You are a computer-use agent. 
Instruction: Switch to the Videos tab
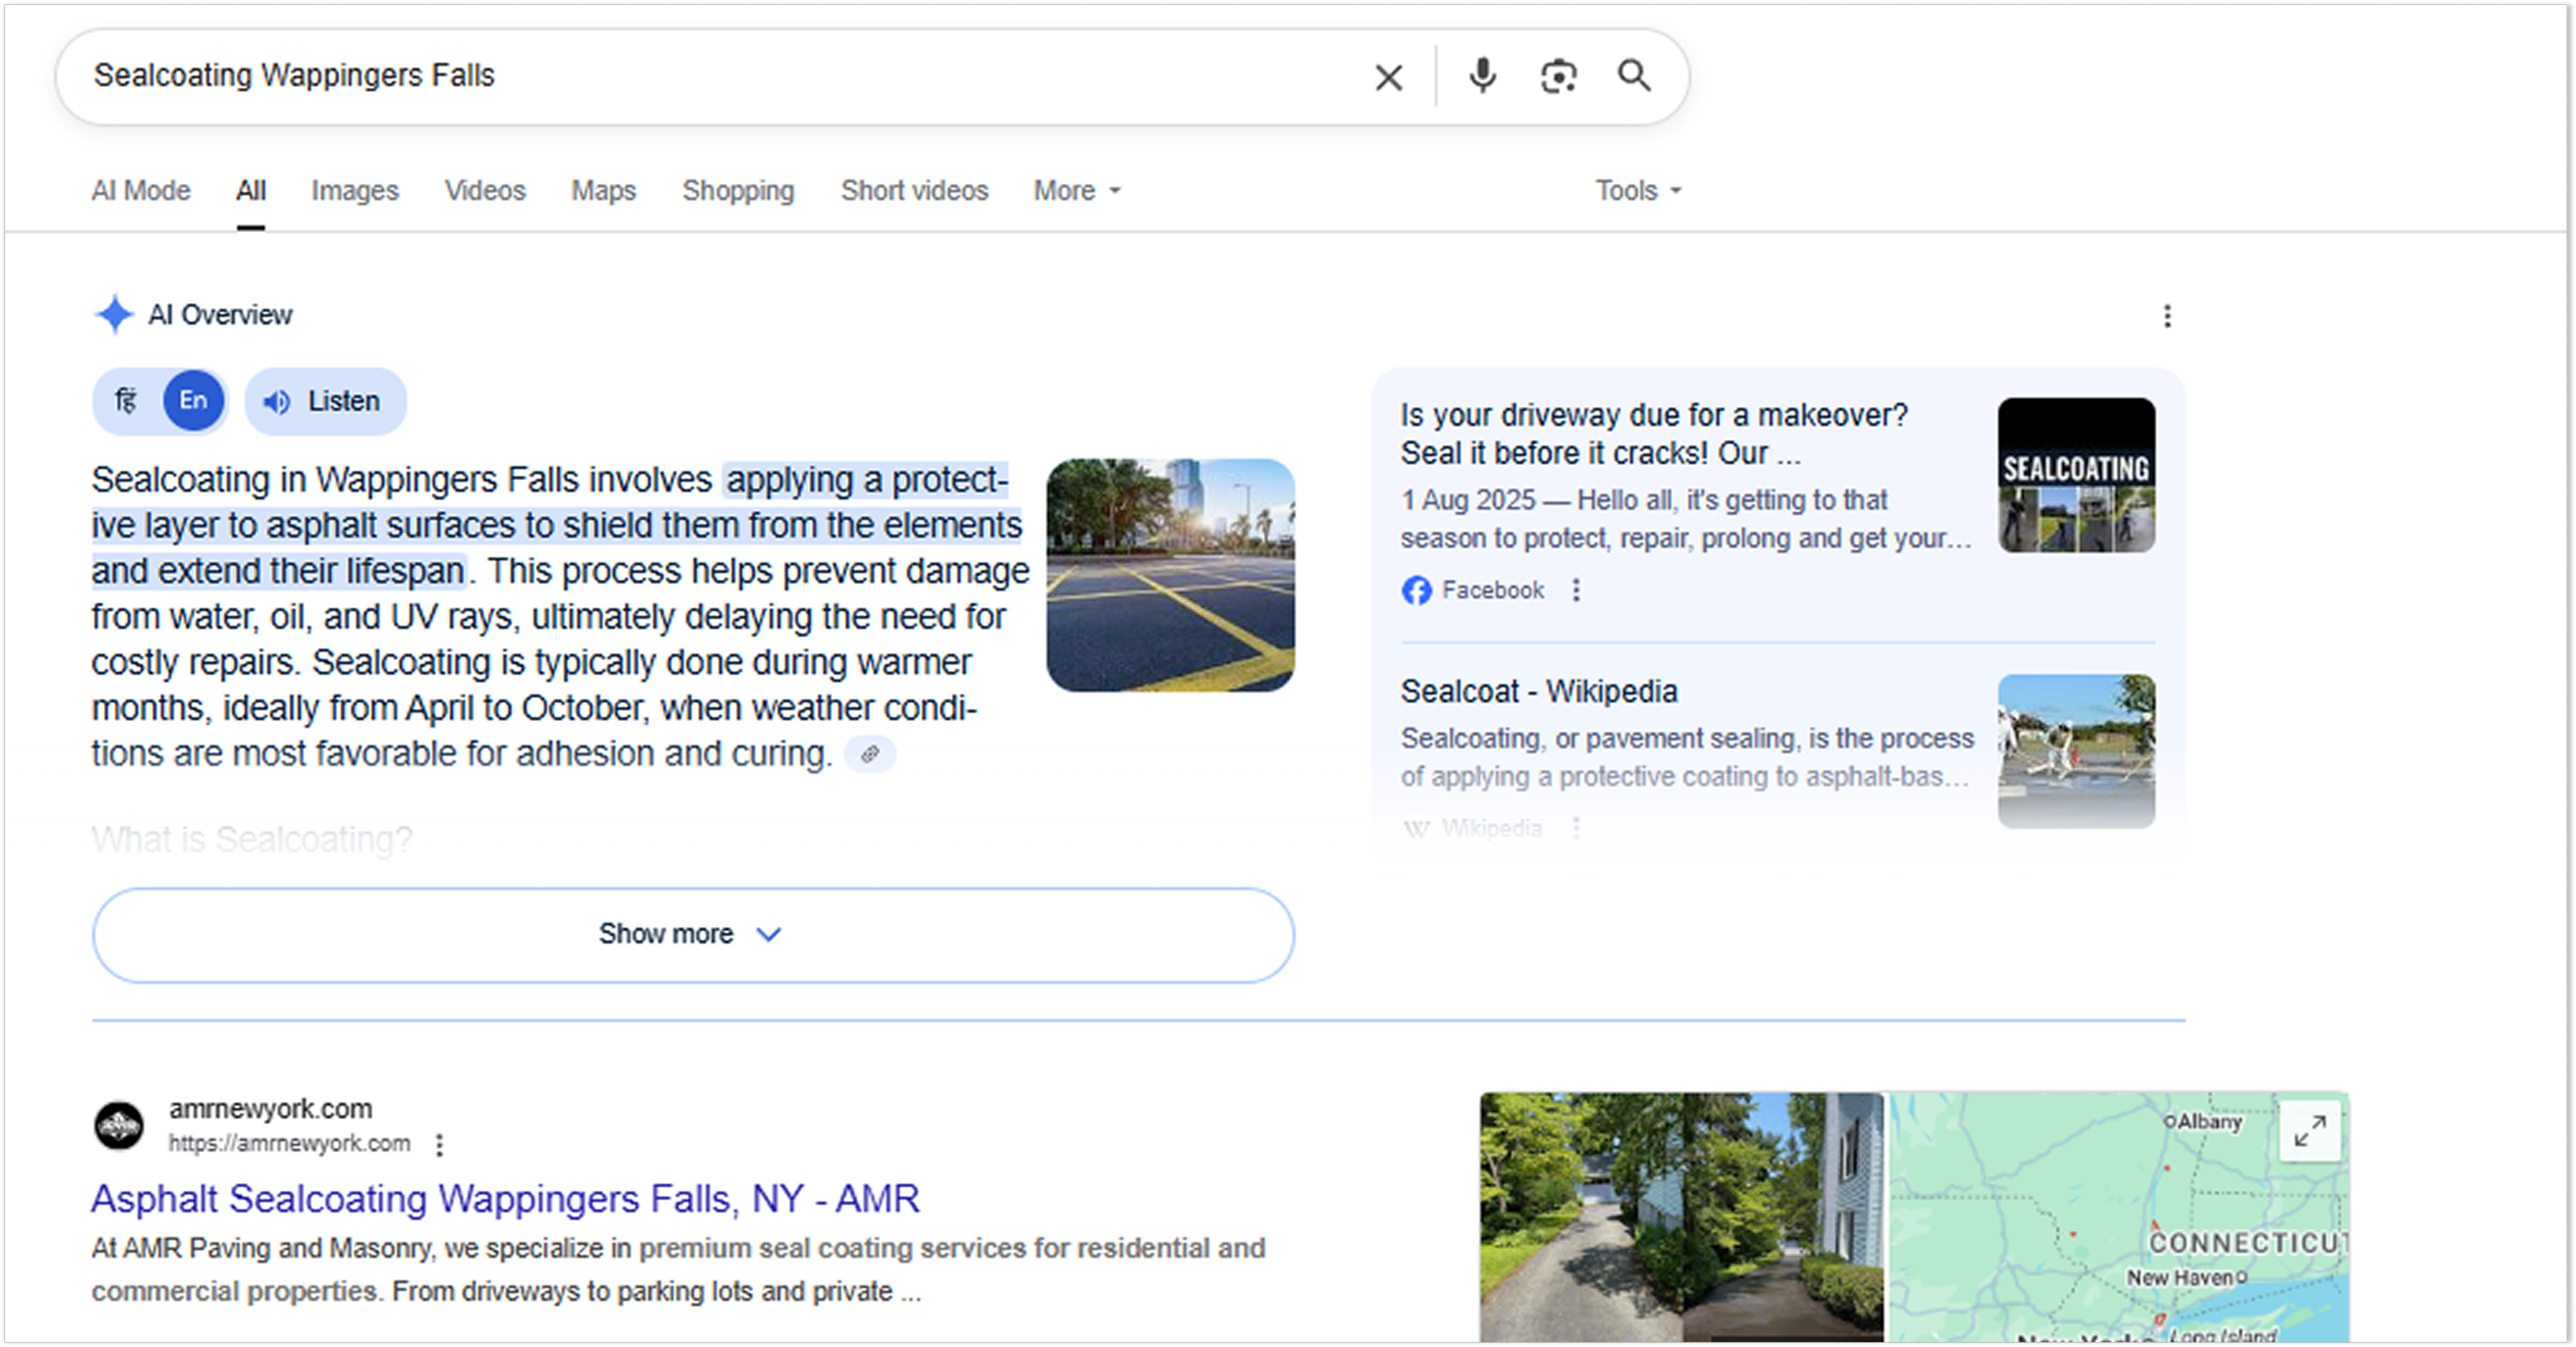click(x=485, y=190)
